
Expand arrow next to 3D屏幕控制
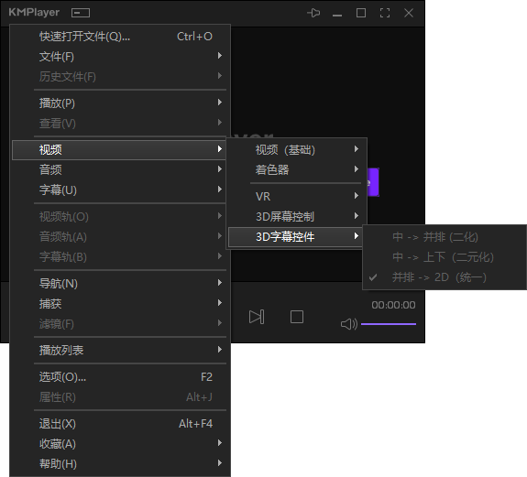tap(357, 215)
